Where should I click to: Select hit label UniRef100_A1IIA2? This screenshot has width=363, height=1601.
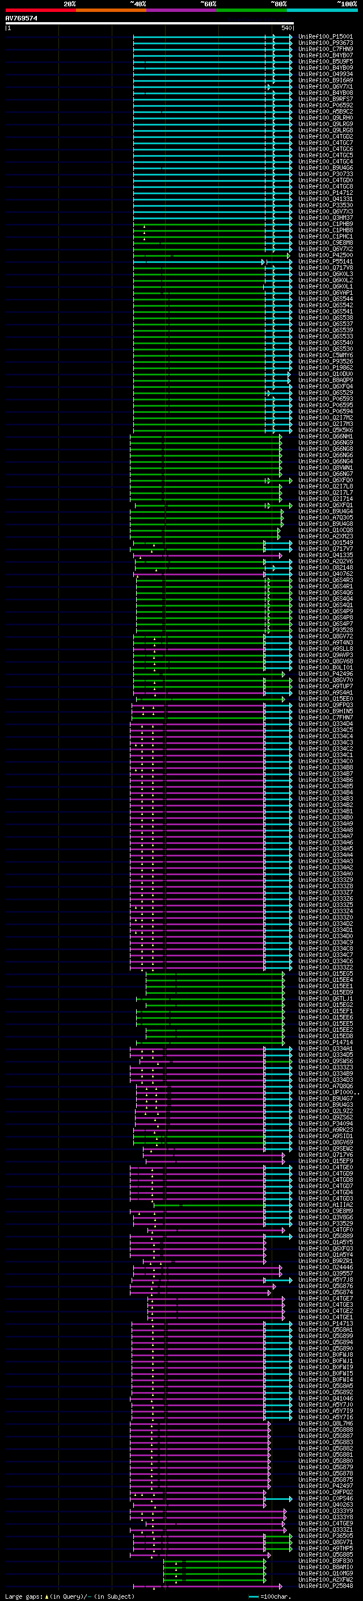pos(326,1205)
